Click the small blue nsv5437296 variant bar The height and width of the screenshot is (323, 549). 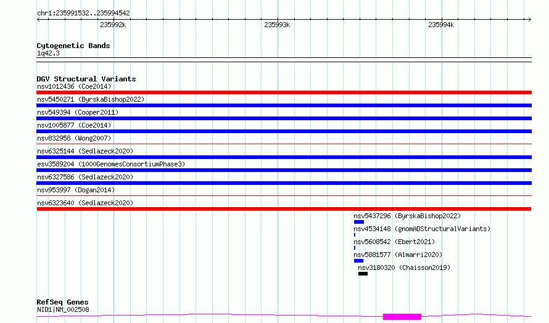pos(359,222)
